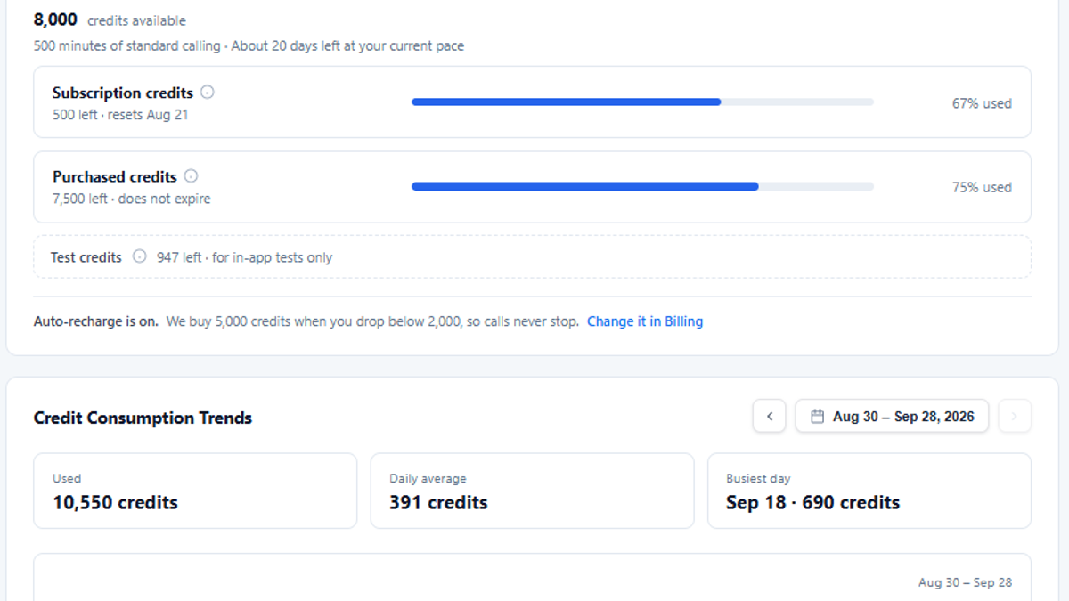1069x601 pixels.
Task: Select the Daily average 391 credits card
Action: click(532, 491)
